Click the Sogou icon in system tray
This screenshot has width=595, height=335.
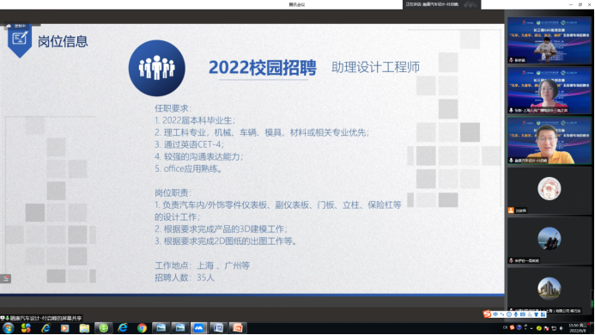[512, 328]
